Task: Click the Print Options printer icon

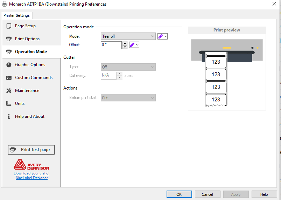Action: point(9,39)
